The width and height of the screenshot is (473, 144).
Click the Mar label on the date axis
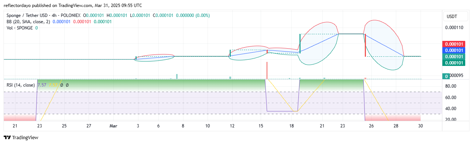[113, 126]
